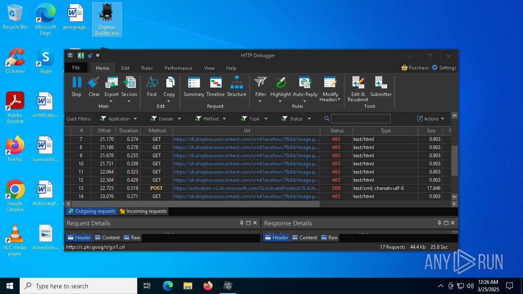Switch to the View ribbon tab
This screenshot has width=523, height=294.
[x=209, y=68]
